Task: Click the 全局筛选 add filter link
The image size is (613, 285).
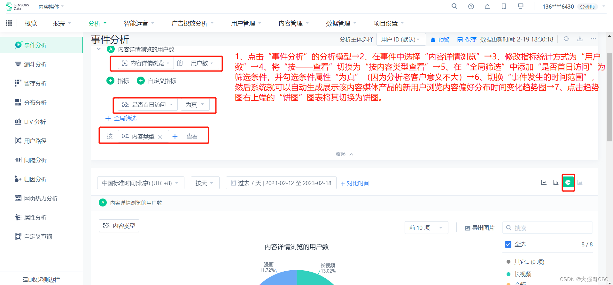Action: 121,118
